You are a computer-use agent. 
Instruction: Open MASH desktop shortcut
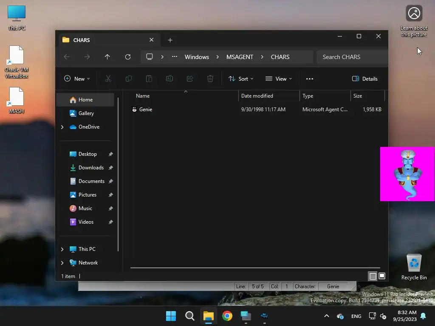click(17, 100)
